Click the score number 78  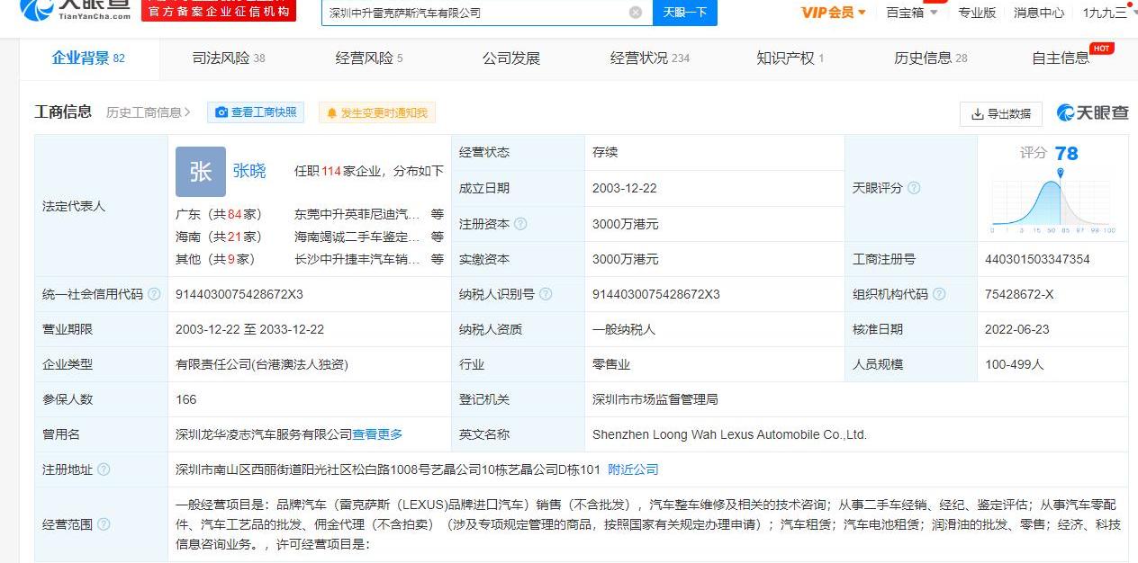pyautogui.click(x=1067, y=154)
